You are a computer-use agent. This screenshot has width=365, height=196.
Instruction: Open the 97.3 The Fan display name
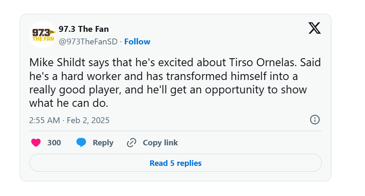[83, 29]
